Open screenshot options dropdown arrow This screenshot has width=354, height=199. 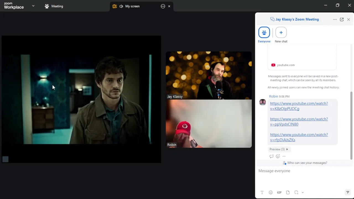coord(303,192)
